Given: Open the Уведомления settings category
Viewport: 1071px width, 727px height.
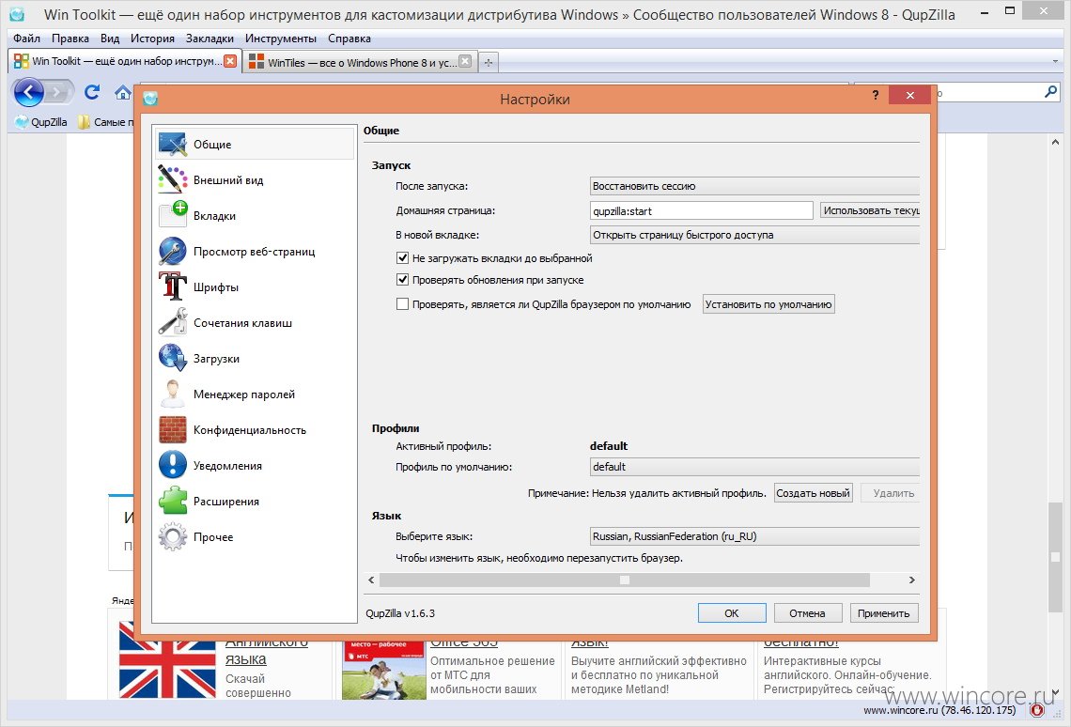Looking at the screenshot, I should [x=254, y=466].
